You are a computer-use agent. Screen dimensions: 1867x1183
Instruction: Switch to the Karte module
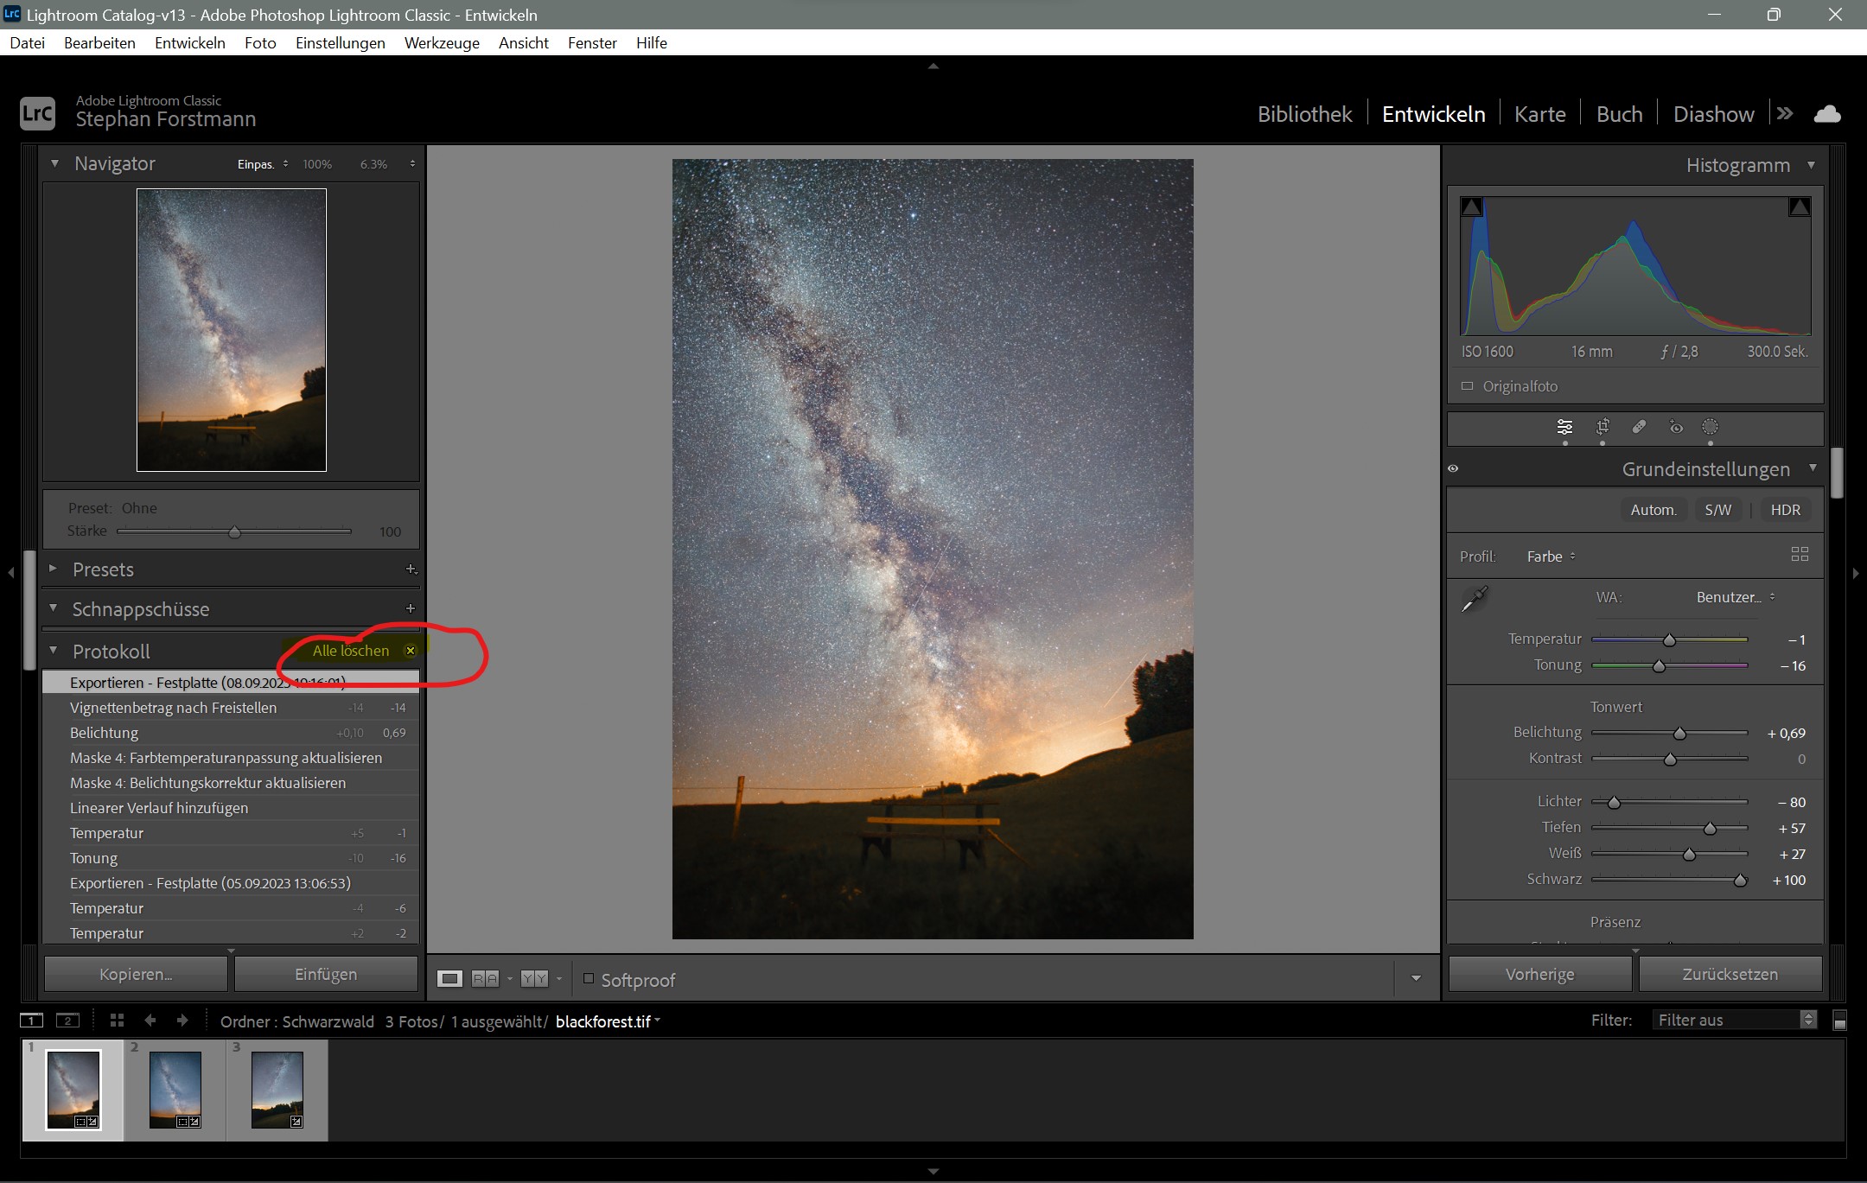(1540, 114)
